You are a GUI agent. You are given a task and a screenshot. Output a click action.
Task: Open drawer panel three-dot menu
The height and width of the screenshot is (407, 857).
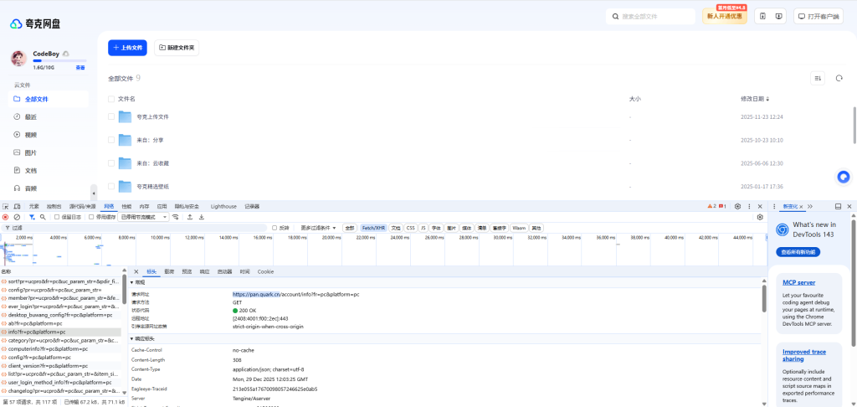(774, 206)
